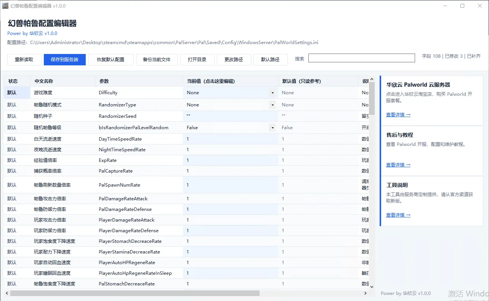
Task: Edit the PlayerStomachDecreaceRate current value
Action: (231, 241)
